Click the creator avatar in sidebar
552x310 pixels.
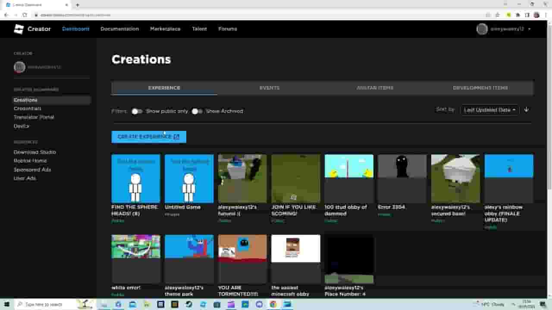[19, 67]
